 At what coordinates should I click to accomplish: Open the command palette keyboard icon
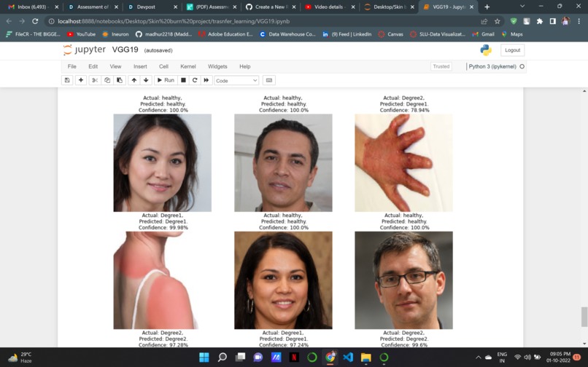269,80
